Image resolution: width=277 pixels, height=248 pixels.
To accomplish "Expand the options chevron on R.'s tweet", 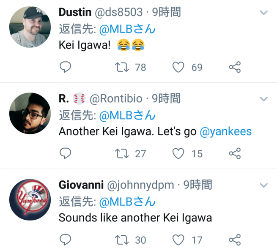I will tap(263, 99).
